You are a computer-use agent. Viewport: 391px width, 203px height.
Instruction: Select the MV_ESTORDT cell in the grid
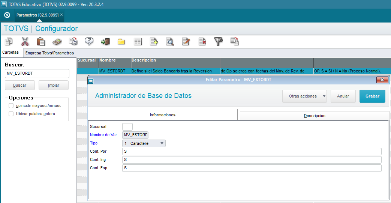point(115,71)
